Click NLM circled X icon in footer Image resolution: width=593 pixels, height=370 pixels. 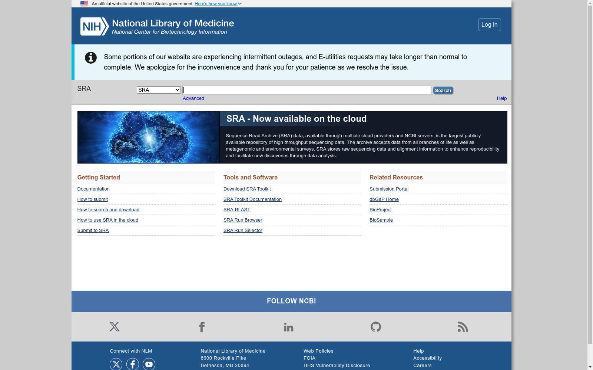pos(116,364)
